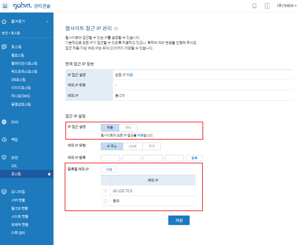Image resolution: width=298 pixels, height=245 pixels.
Task: Click the first IP octet input field
Action: pyautogui.click(x=110, y=158)
